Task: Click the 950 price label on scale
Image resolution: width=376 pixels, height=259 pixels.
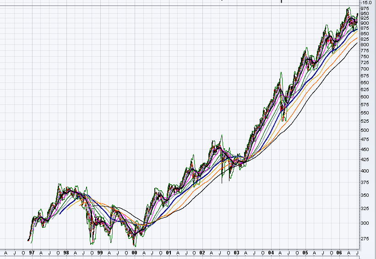Action: click(x=365, y=14)
